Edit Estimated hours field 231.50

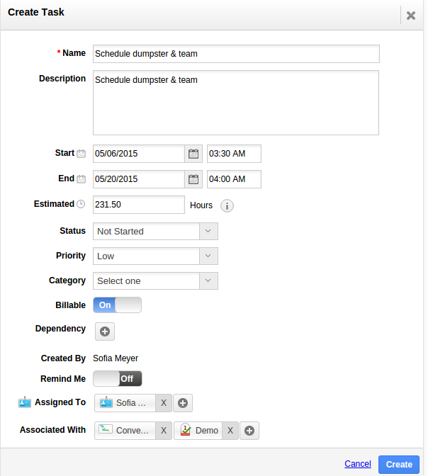coord(139,205)
